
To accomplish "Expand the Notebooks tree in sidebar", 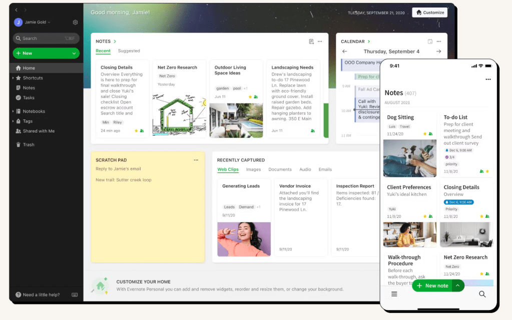I will tap(13, 111).
